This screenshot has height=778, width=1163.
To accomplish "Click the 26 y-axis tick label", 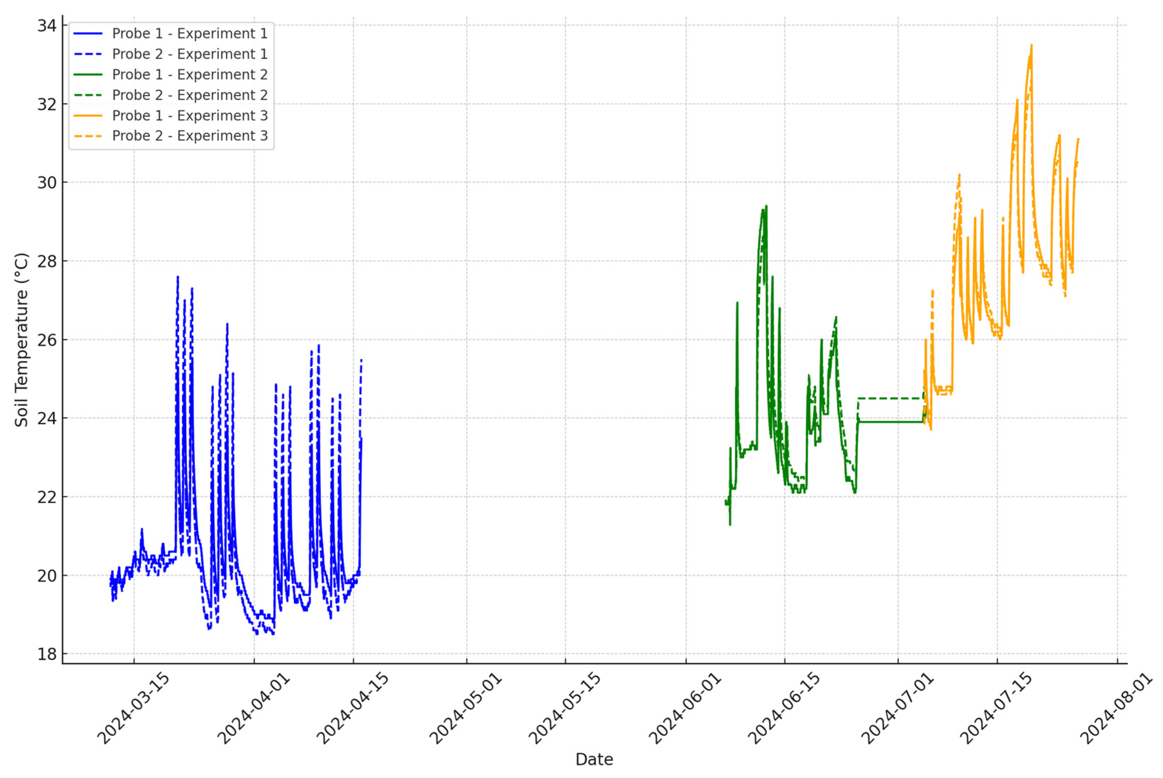I will (x=47, y=340).
